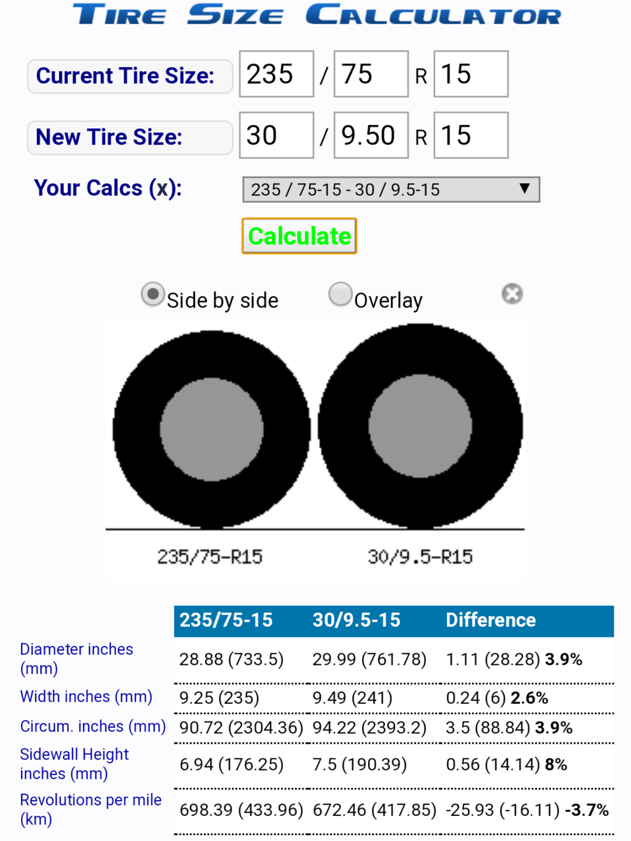Click the 235/75-15 column header

click(x=226, y=620)
